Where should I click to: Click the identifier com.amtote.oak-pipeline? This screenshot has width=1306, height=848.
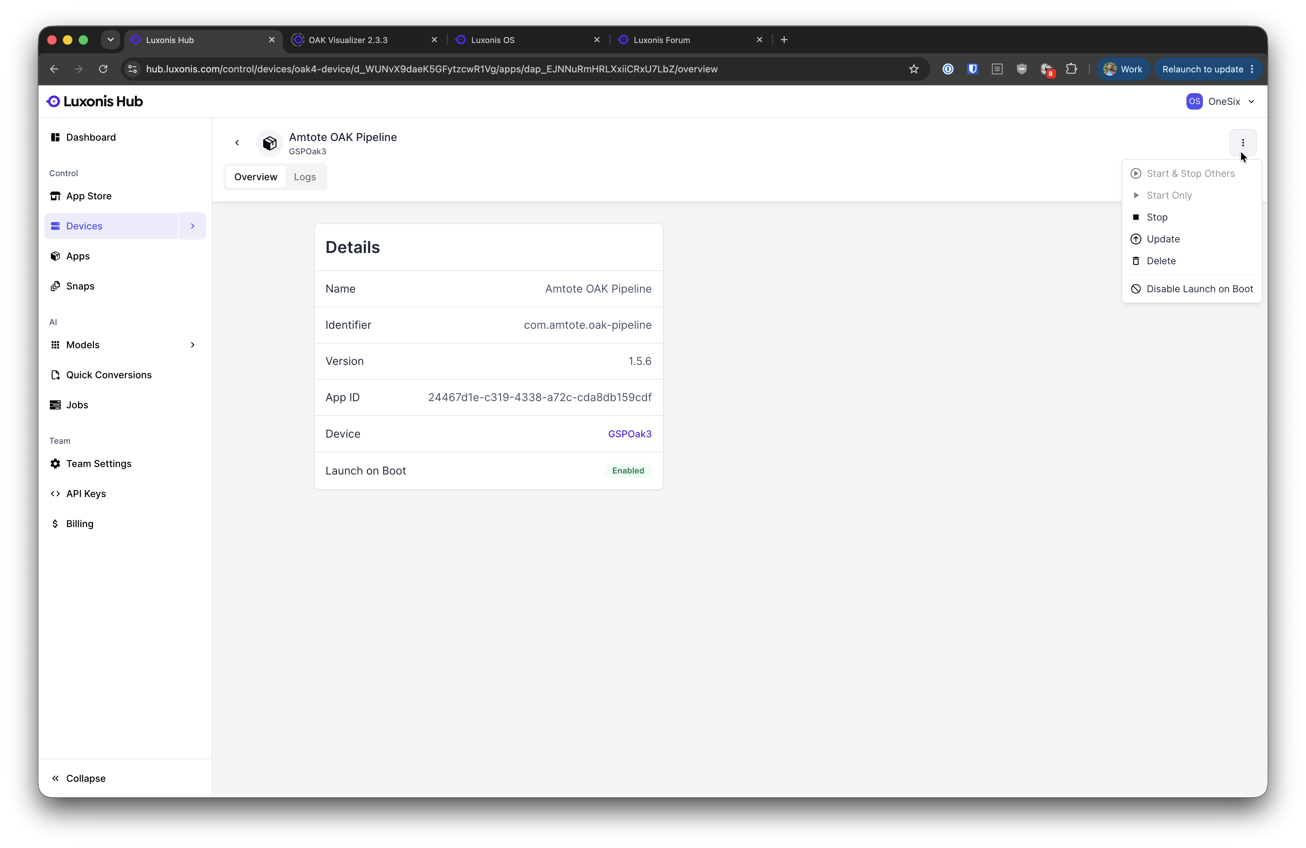click(588, 325)
